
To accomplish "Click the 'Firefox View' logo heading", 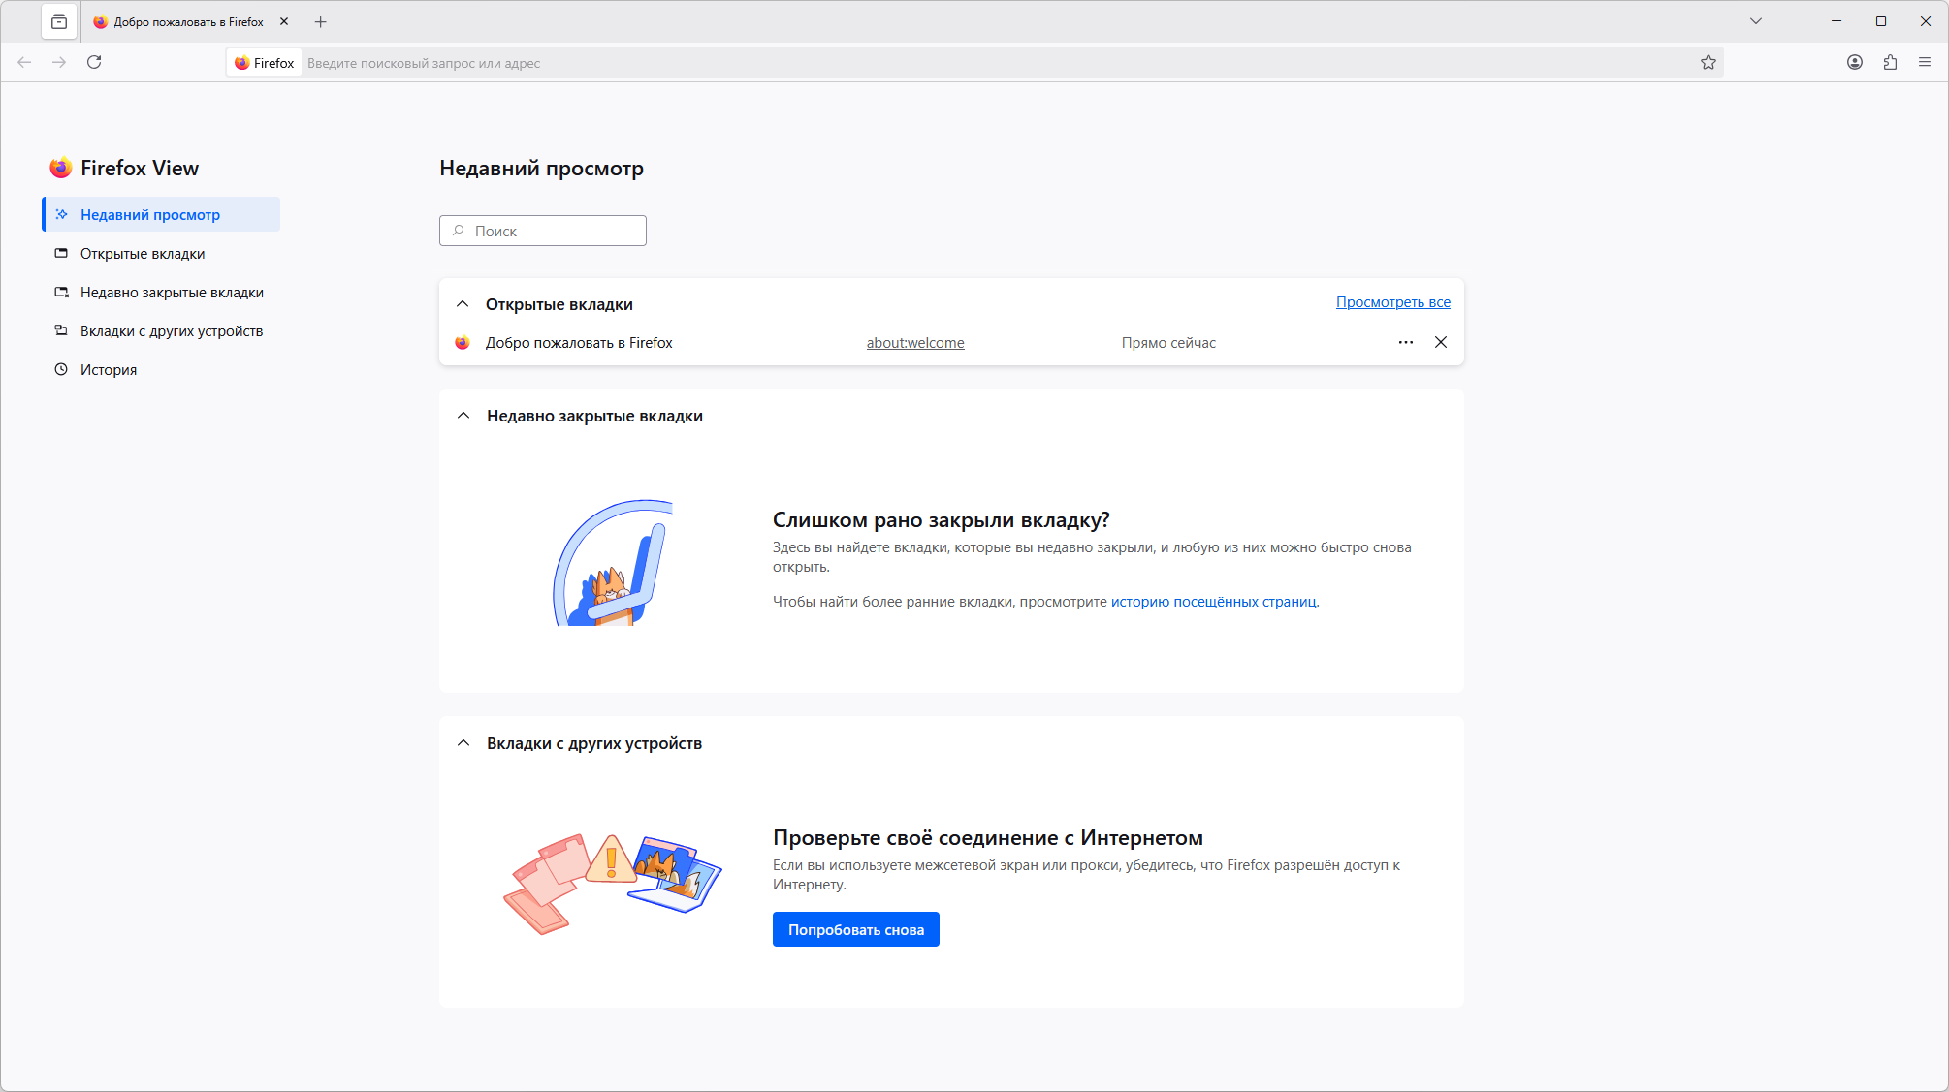I will (124, 168).
